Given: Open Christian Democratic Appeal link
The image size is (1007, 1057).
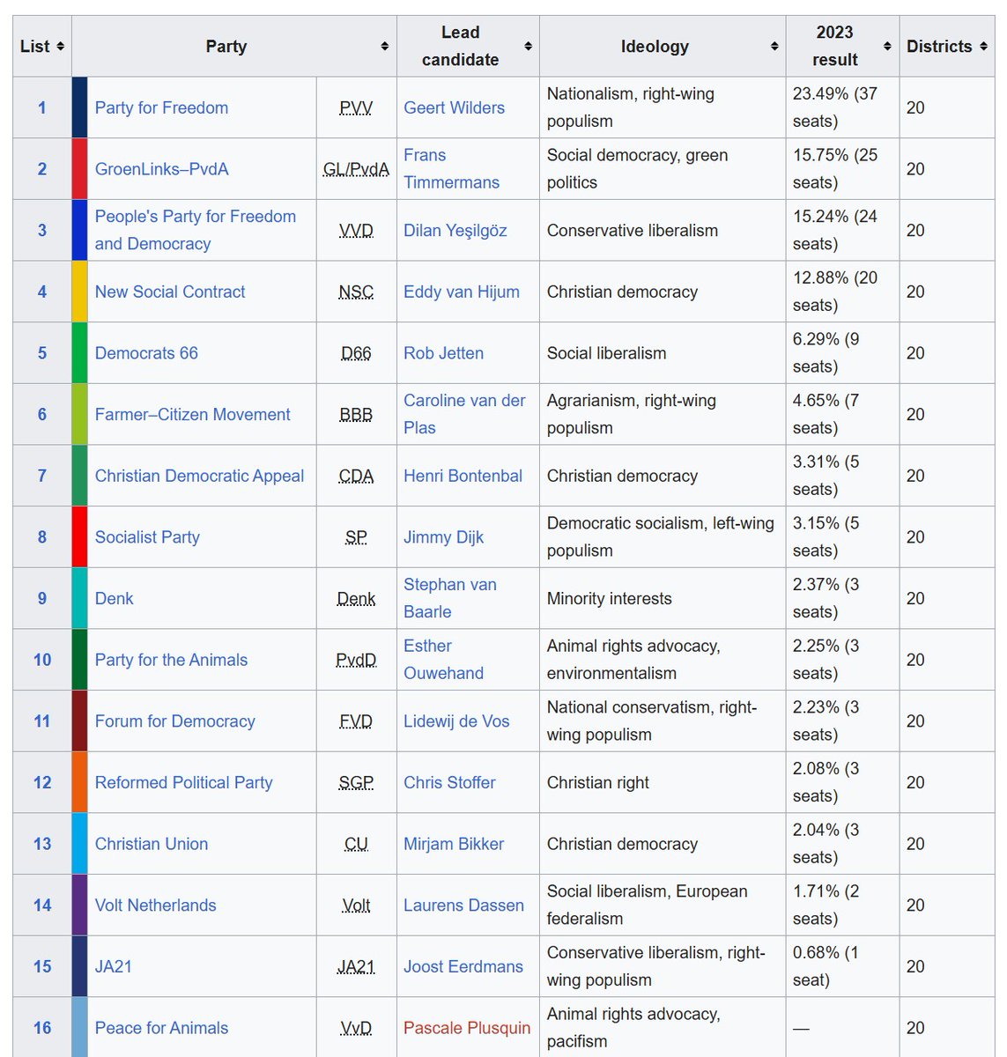Looking at the screenshot, I should point(199,476).
